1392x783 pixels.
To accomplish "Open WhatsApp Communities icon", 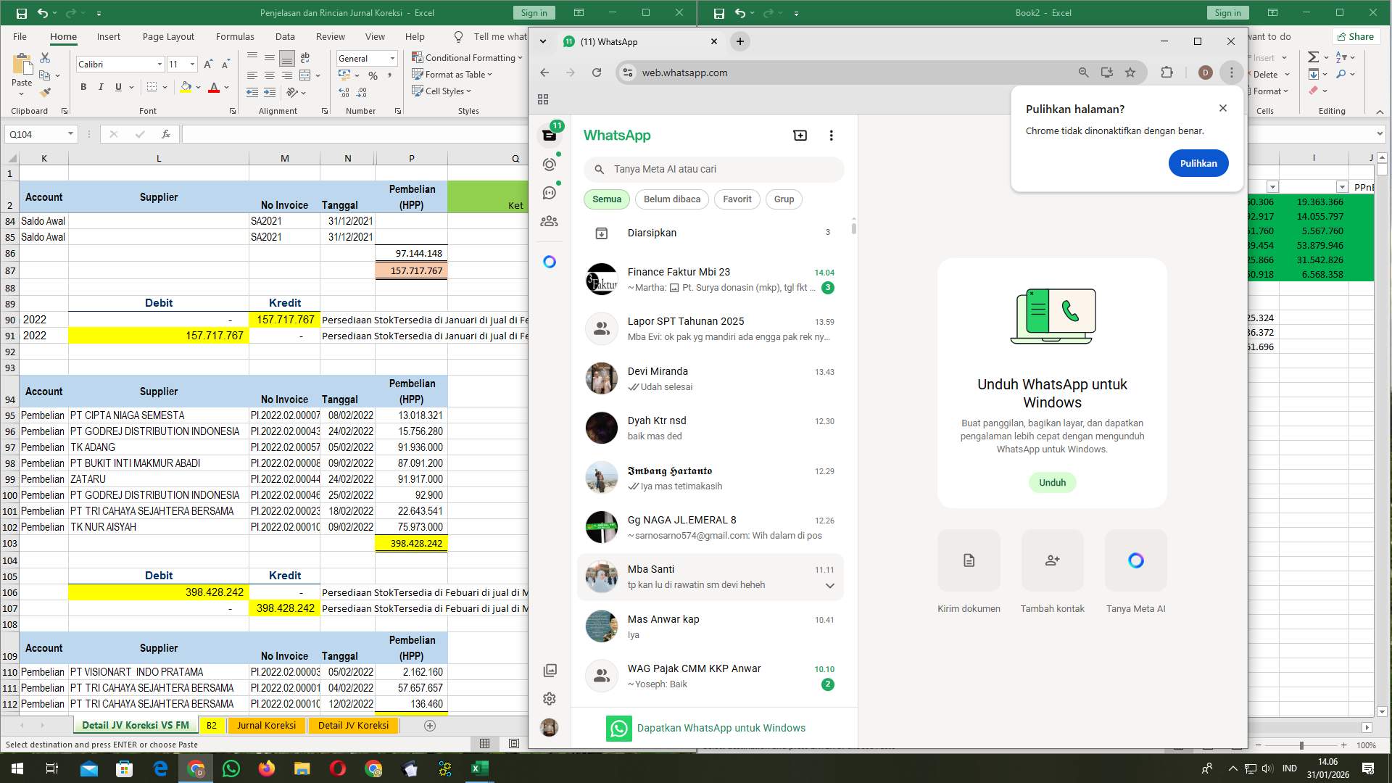I will 550,221.
